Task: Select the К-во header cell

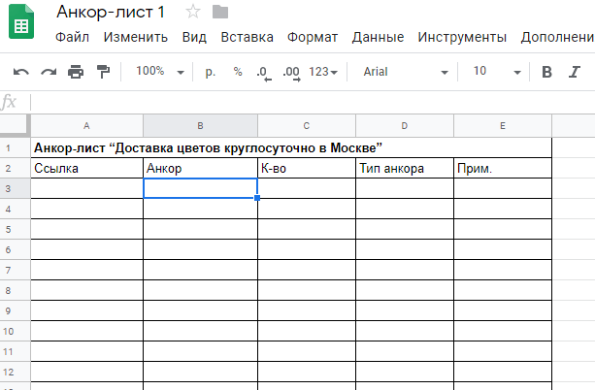Action: pyautogui.click(x=307, y=168)
